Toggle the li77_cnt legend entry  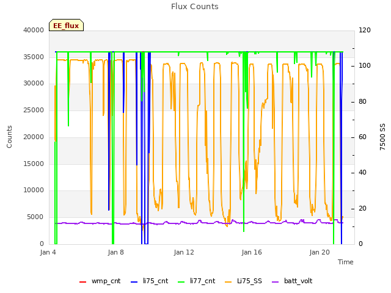coord(197,281)
